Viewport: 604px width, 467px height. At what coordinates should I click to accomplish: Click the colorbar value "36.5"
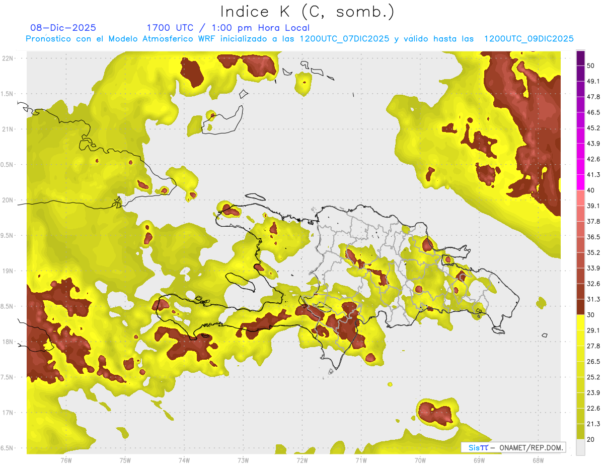(x=593, y=237)
